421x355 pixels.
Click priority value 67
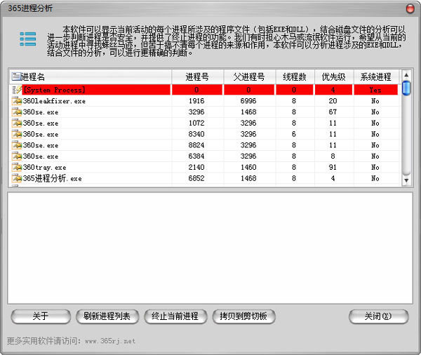333,112
